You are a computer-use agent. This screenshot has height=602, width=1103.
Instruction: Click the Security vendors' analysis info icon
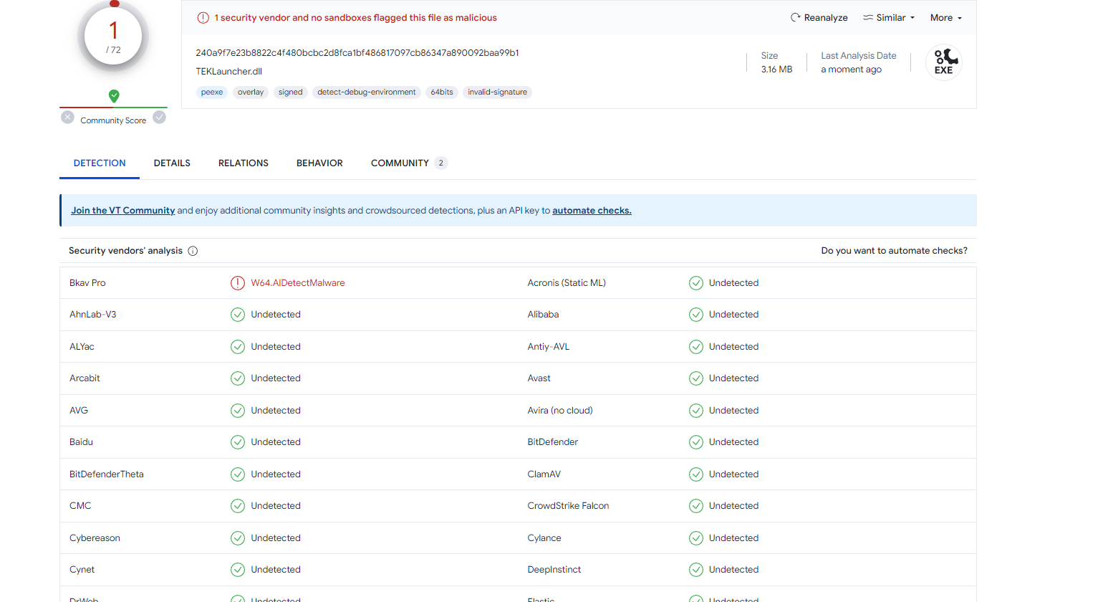pos(193,251)
